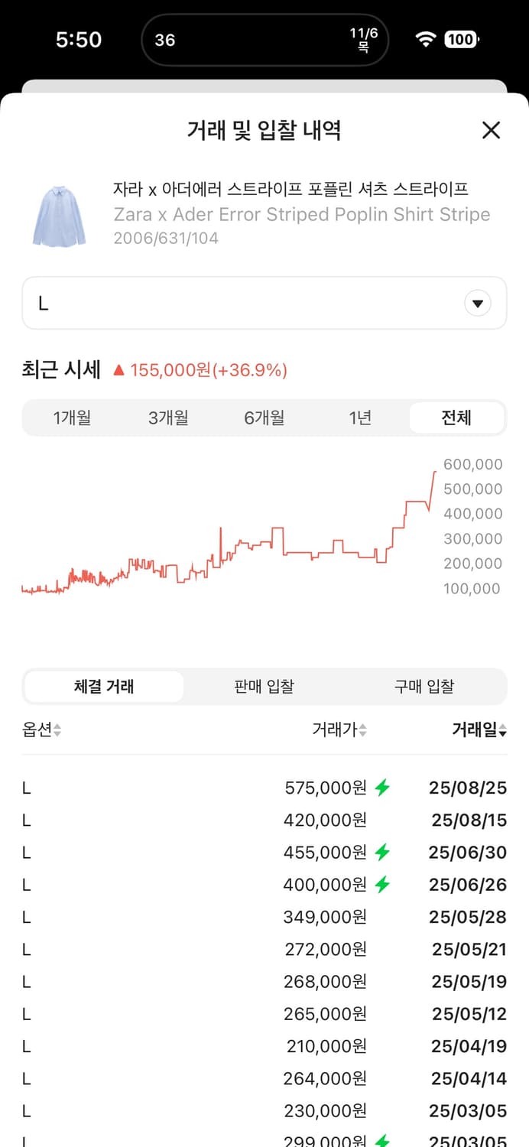This screenshot has width=529, height=1147.
Task: Tap the dropdown chevron in the size selector
Action: click(x=477, y=303)
